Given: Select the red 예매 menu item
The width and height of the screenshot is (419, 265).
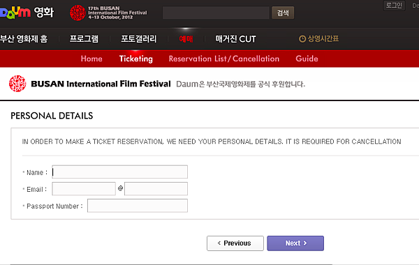Looking at the screenshot, I should (186, 39).
